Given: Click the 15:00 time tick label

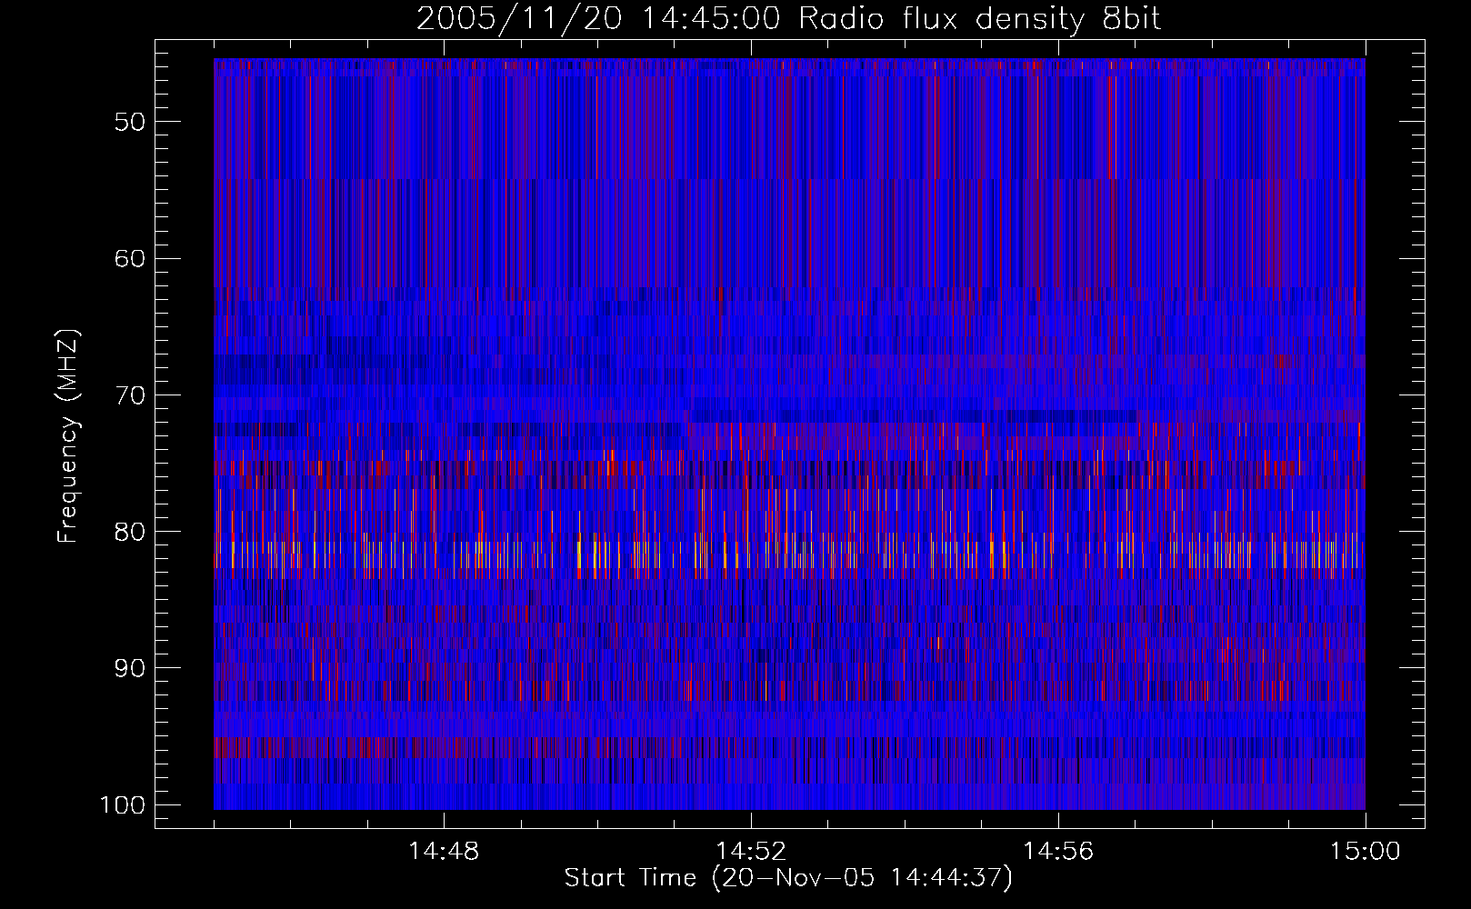Looking at the screenshot, I should click(x=1366, y=852).
